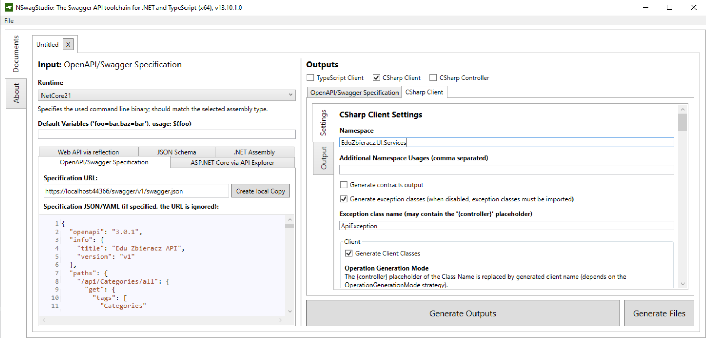Tick Generate contracts output checkbox

[x=344, y=185]
